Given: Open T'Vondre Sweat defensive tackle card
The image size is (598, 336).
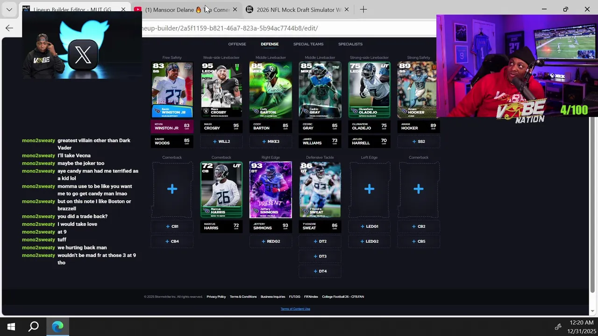Looking at the screenshot, I should (x=320, y=189).
